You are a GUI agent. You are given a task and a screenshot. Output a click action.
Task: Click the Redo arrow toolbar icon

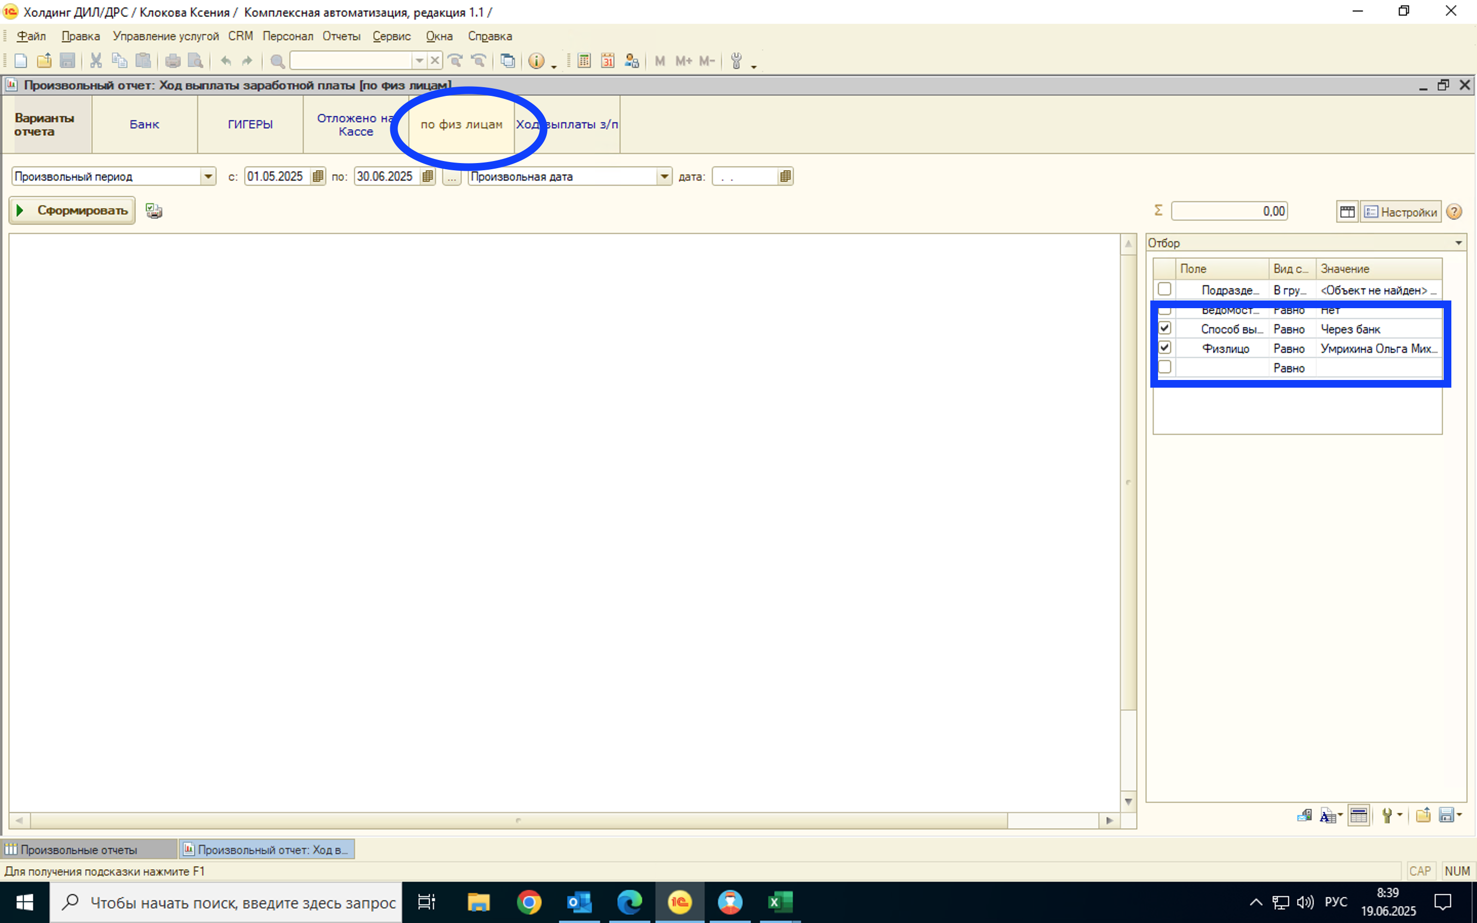(x=247, y=61)
